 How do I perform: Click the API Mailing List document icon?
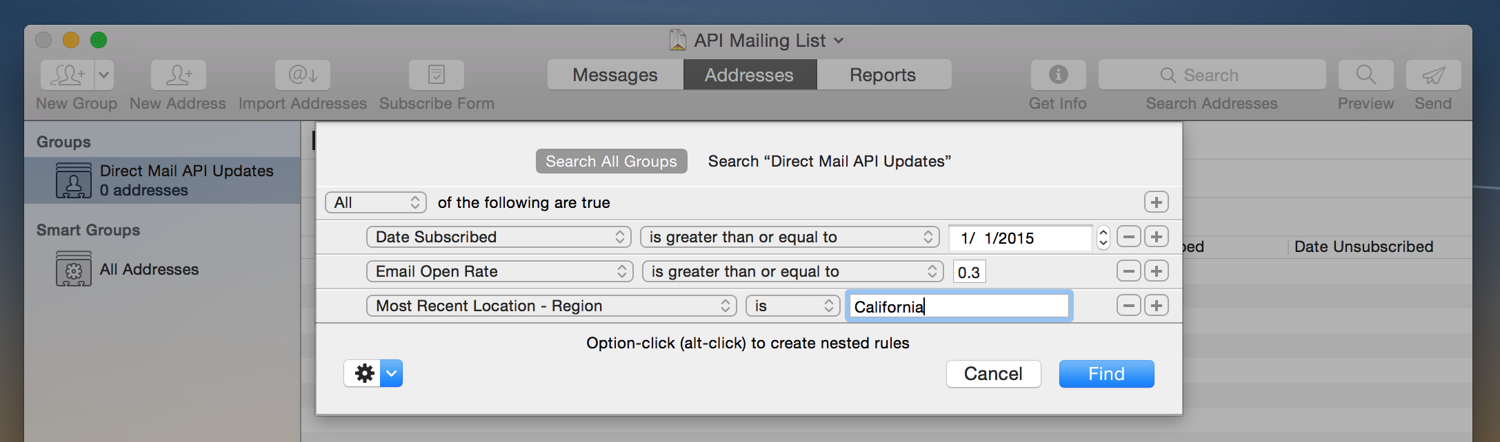(678, 40)
